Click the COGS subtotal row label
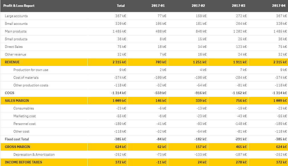The image size is (288, 166). [9, 93]
